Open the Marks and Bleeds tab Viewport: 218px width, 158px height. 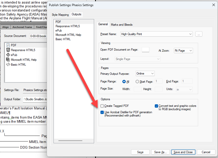pyautogui.click(x=122, y=24)
